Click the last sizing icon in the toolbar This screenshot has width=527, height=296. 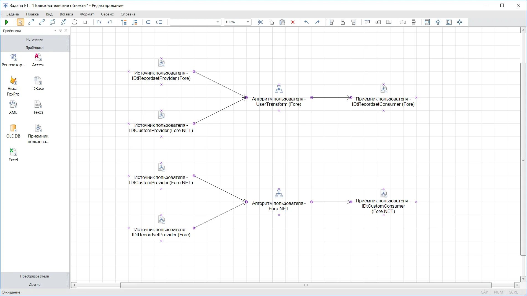[460, 22]
